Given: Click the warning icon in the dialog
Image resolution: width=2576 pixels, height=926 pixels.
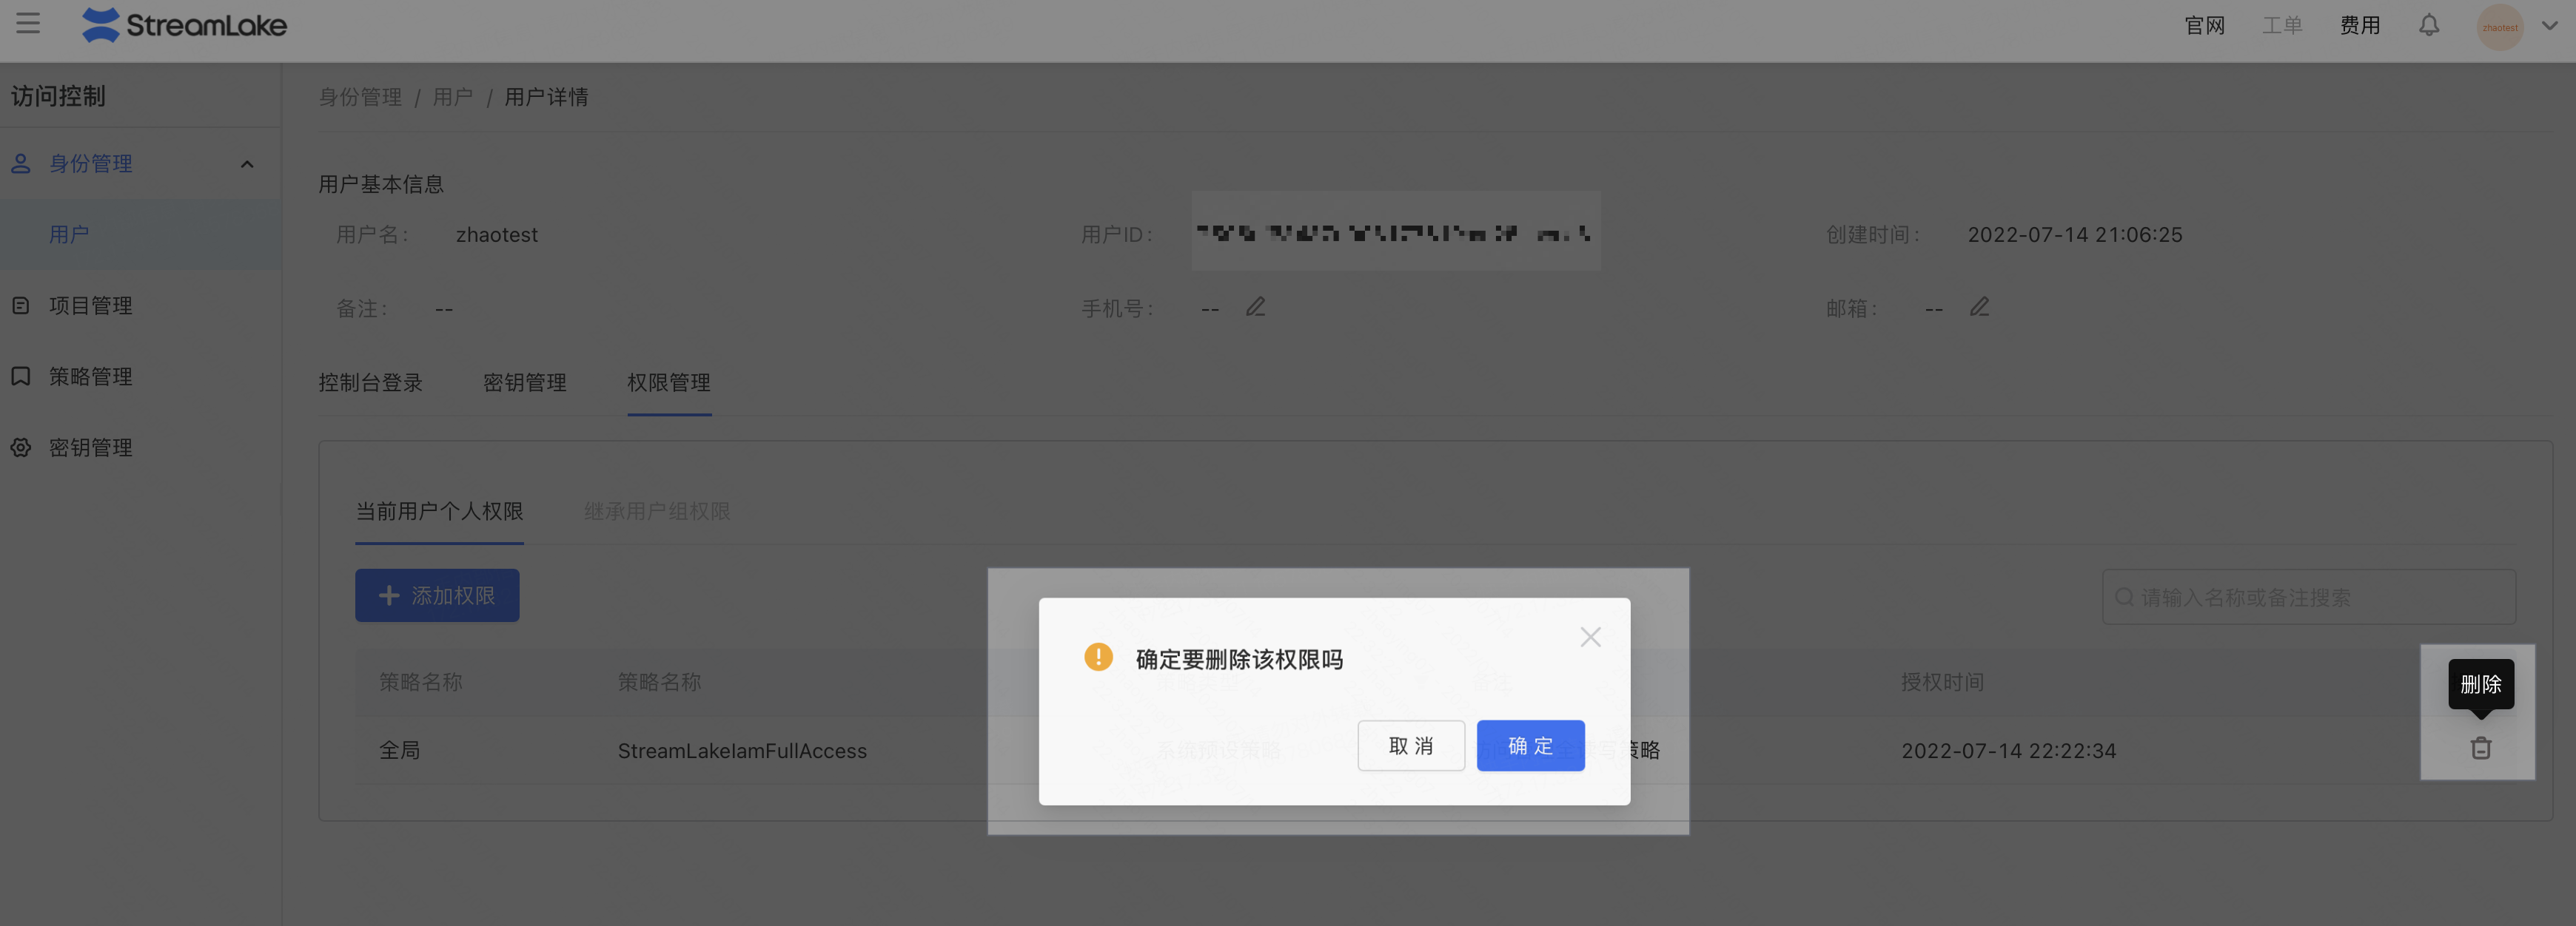Looking at the screenshot, I should 1098,658.
